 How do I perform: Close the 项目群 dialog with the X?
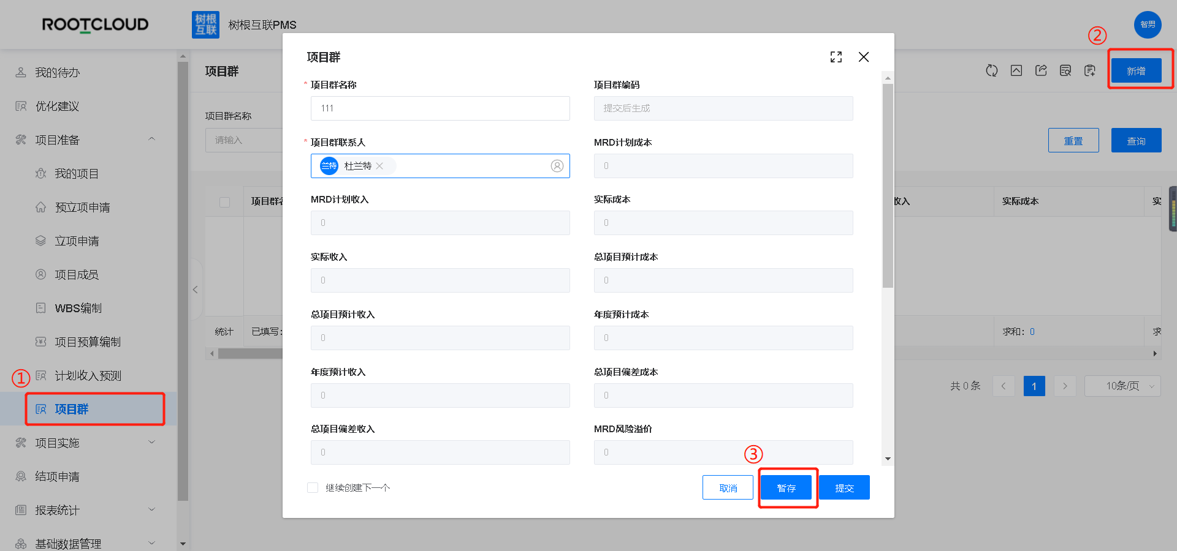pos(864,57)
